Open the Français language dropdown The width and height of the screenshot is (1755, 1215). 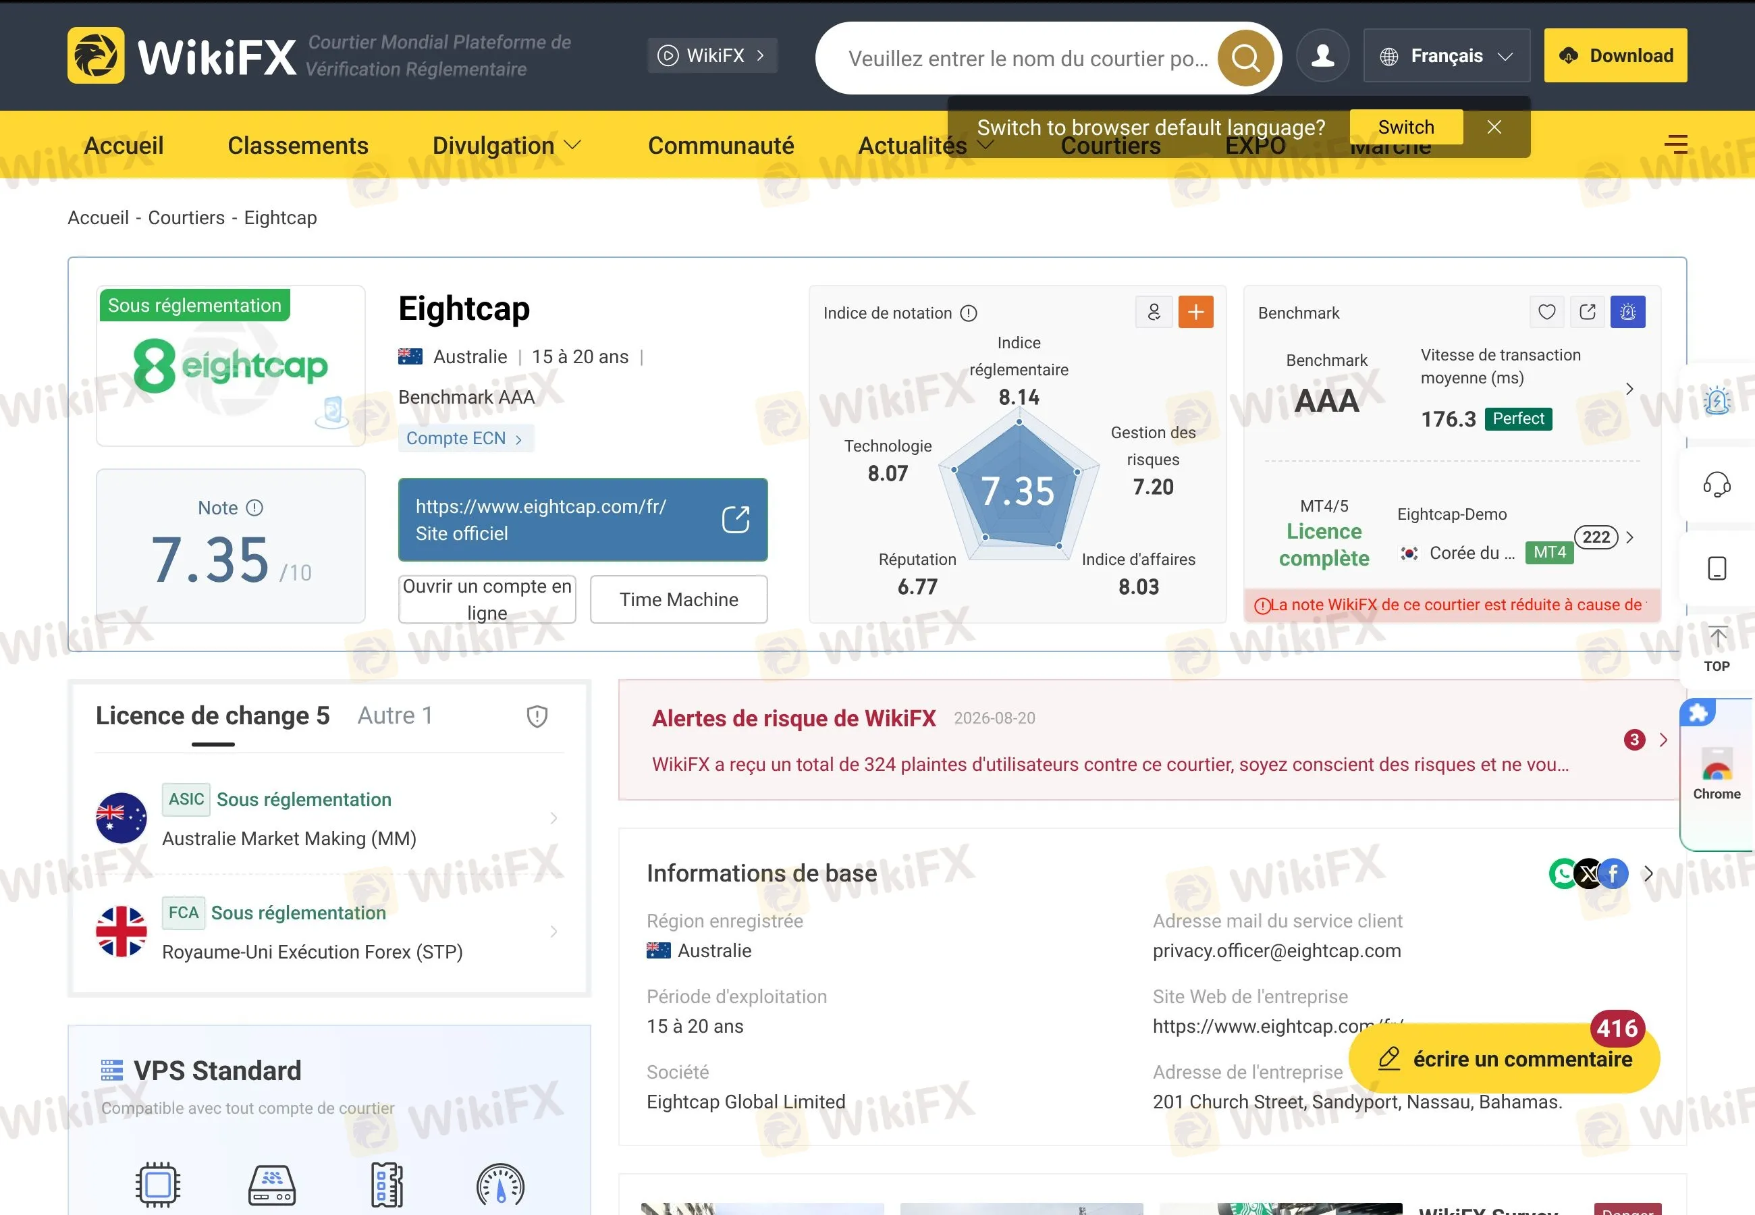tap(1447, 55)
